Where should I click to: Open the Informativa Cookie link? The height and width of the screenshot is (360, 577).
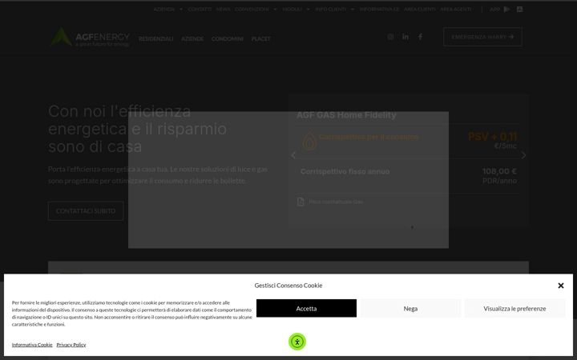click(32, 345)
